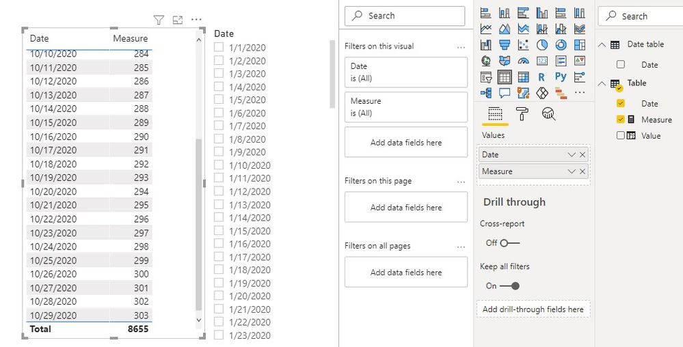683x347 pixels.
Task: Select the R script visual
Action: point(542,77)
